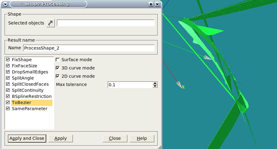The image size is (277, 149).
Task: Click the undock/float icon in the title bar
Action: pos(151,4)
